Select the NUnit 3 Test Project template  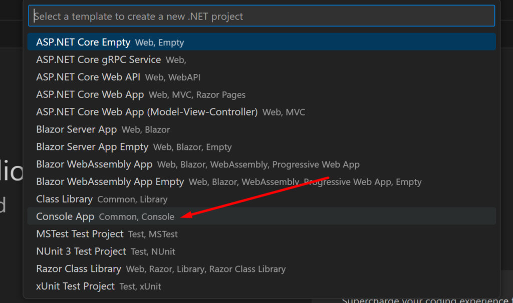(x=81, y=251)
